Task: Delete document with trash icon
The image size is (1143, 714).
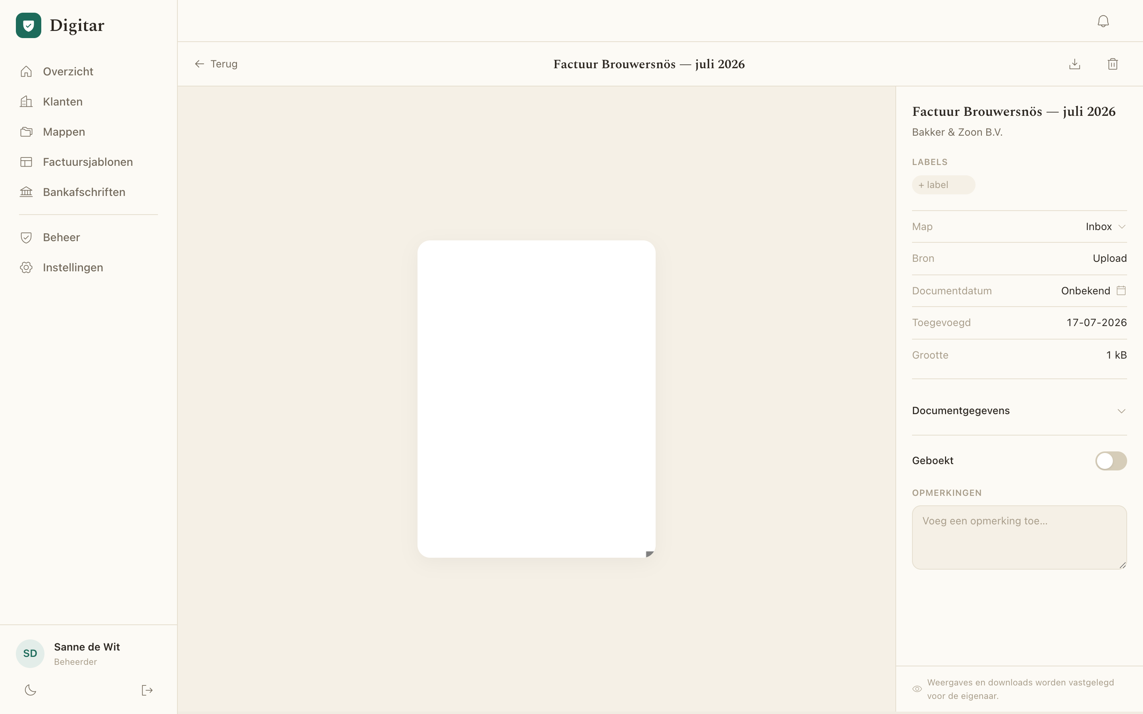Action: 1113,64
